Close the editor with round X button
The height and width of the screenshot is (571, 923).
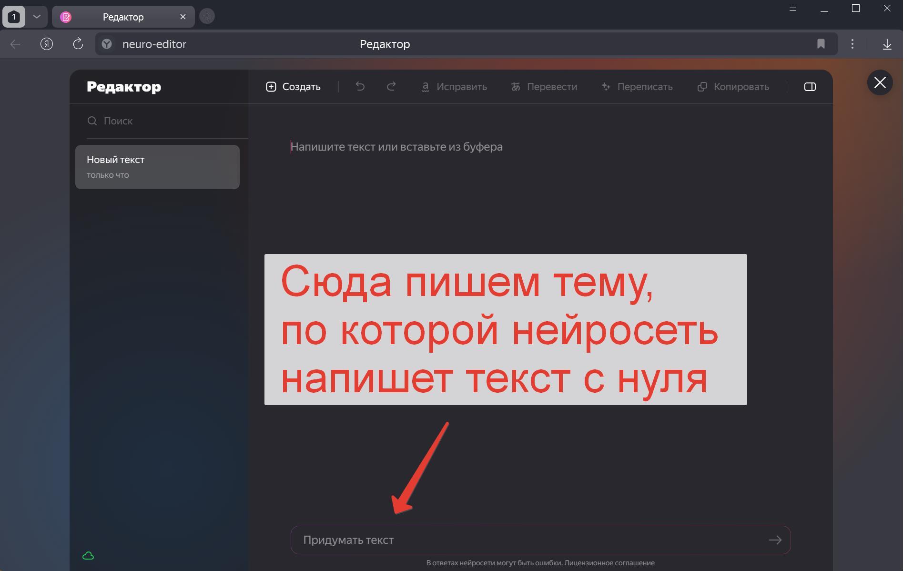880,82
